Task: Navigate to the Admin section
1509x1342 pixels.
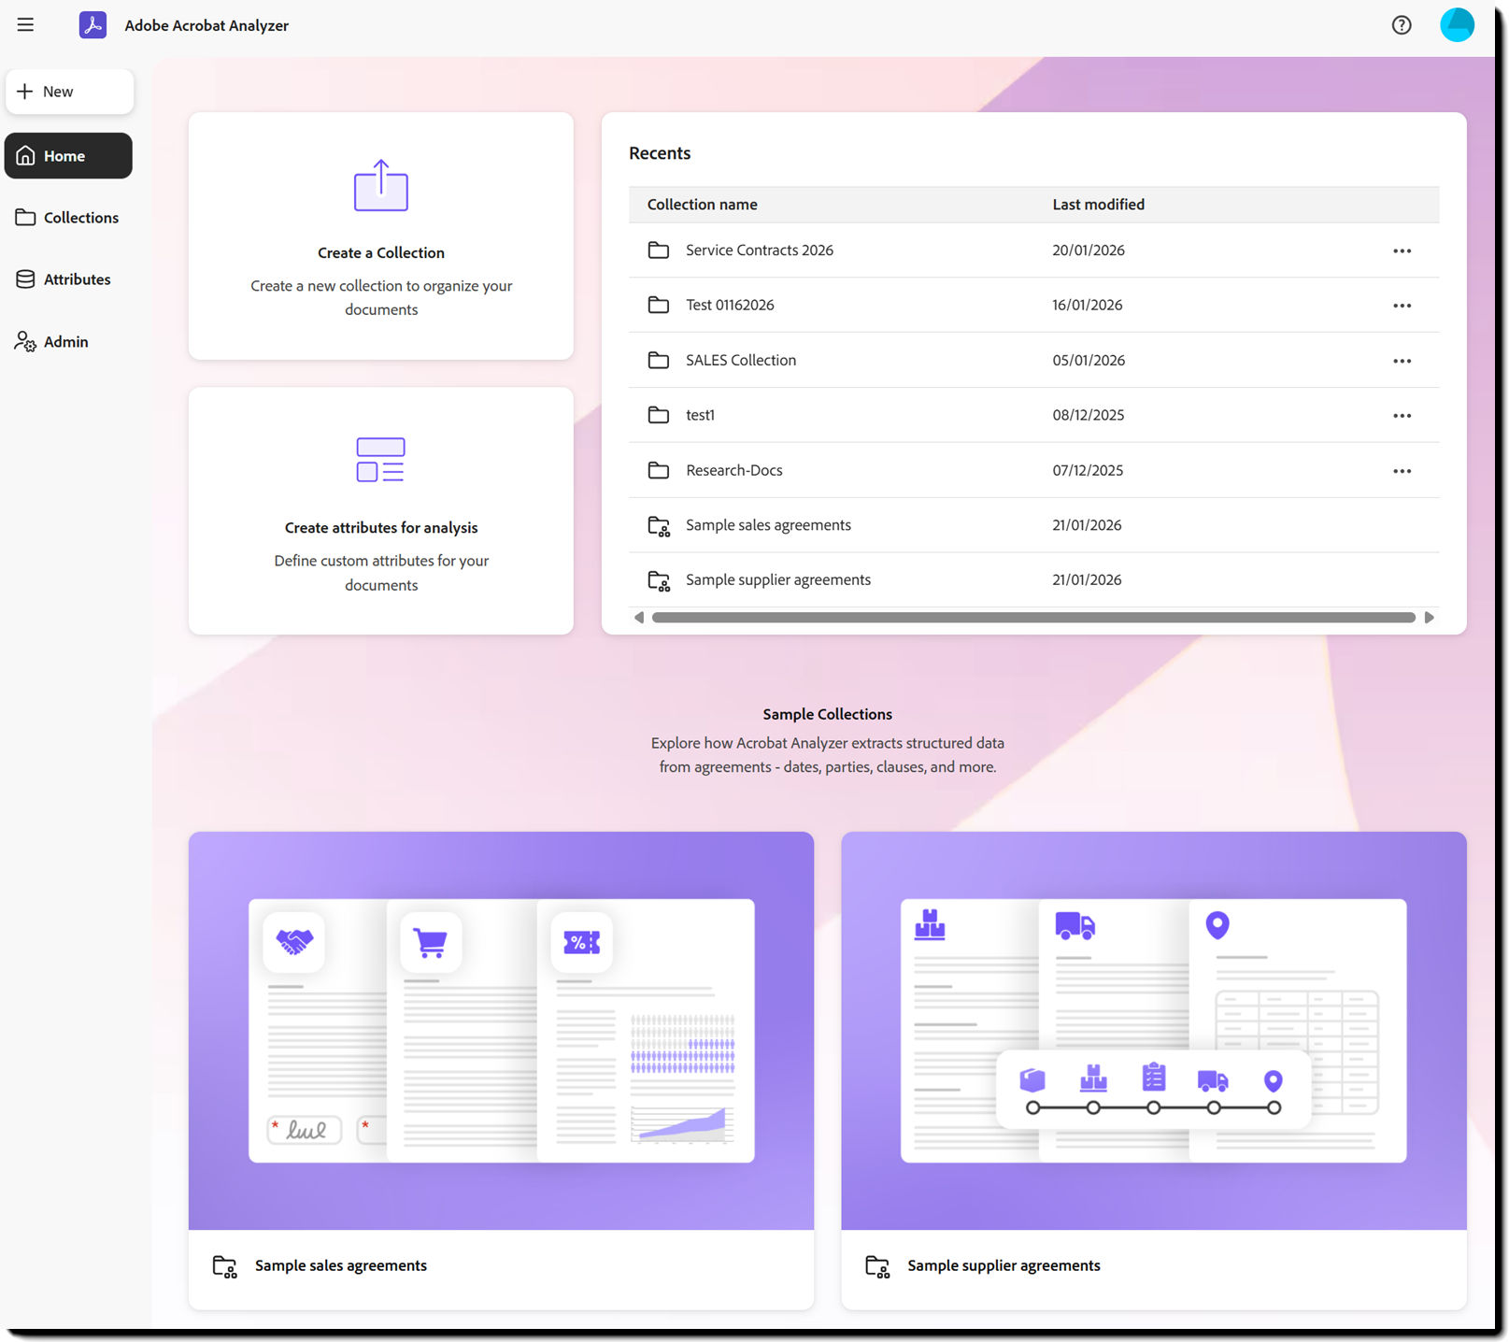Action: (64, 341)
